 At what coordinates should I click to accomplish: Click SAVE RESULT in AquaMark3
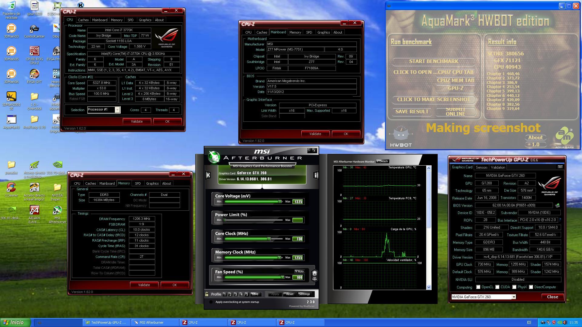412,111
